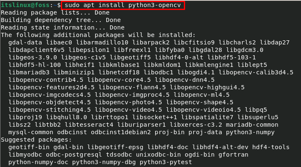Click the python3-numpy package name
The image size is (301, 167).
(x=250, y=133)
